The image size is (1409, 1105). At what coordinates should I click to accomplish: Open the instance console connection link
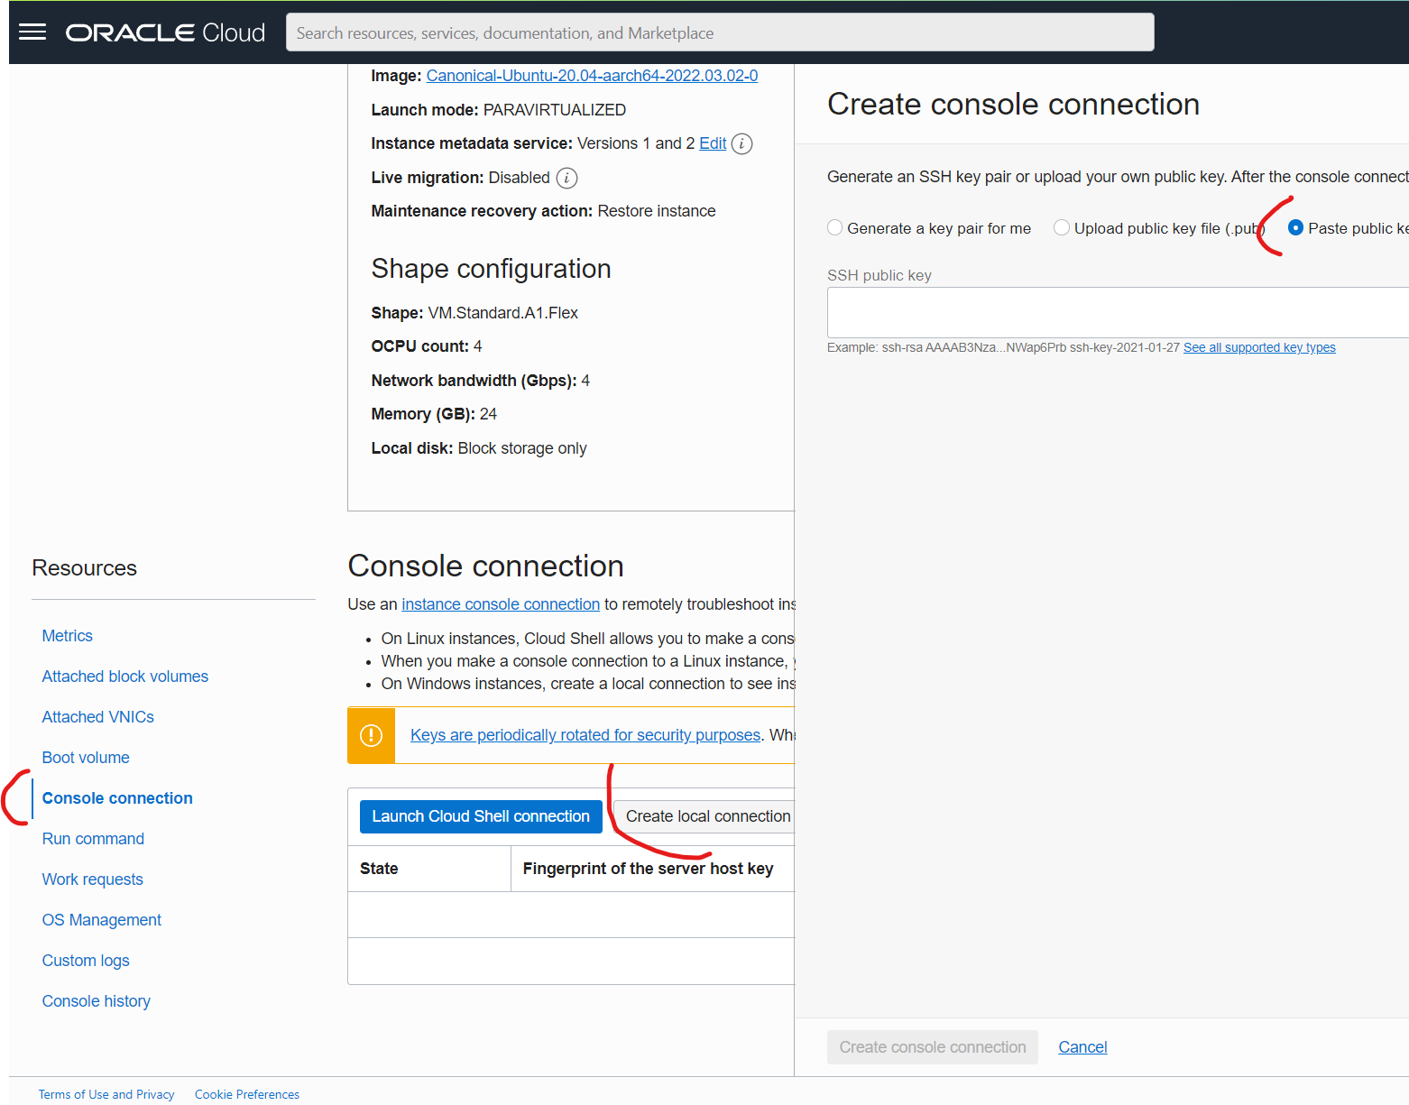point(501,604)
